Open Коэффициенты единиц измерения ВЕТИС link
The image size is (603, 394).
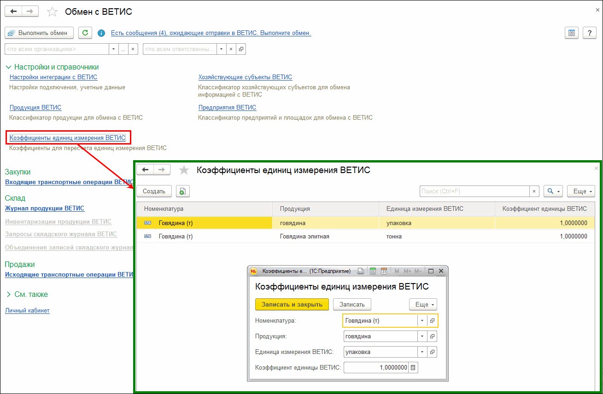click(67, 138)
